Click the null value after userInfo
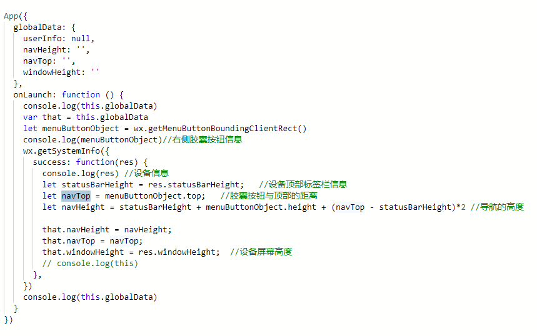Image resolution: width=537 pixels, height=336 pixels. [81, 39]
